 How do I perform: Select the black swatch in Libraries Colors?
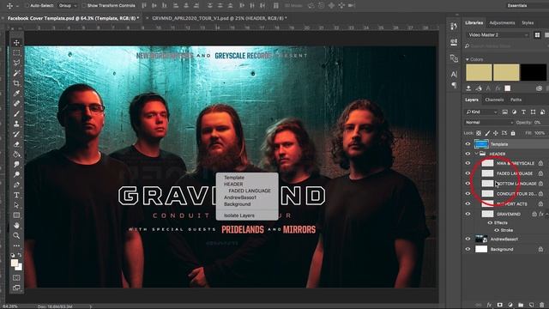(x=534, y=72)
